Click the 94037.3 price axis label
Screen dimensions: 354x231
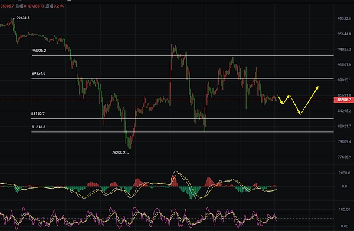point(345,49)
